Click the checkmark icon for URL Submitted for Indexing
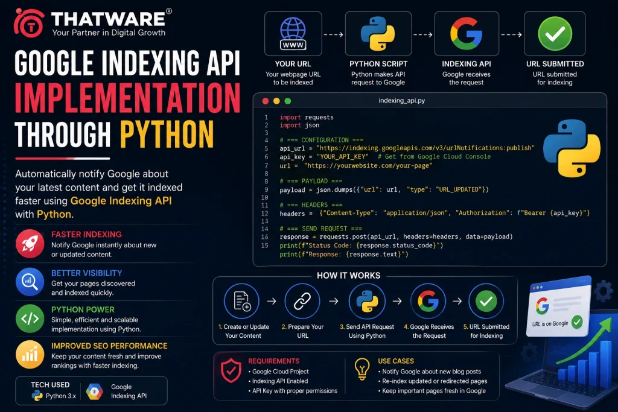 click(x=486, y=302)
